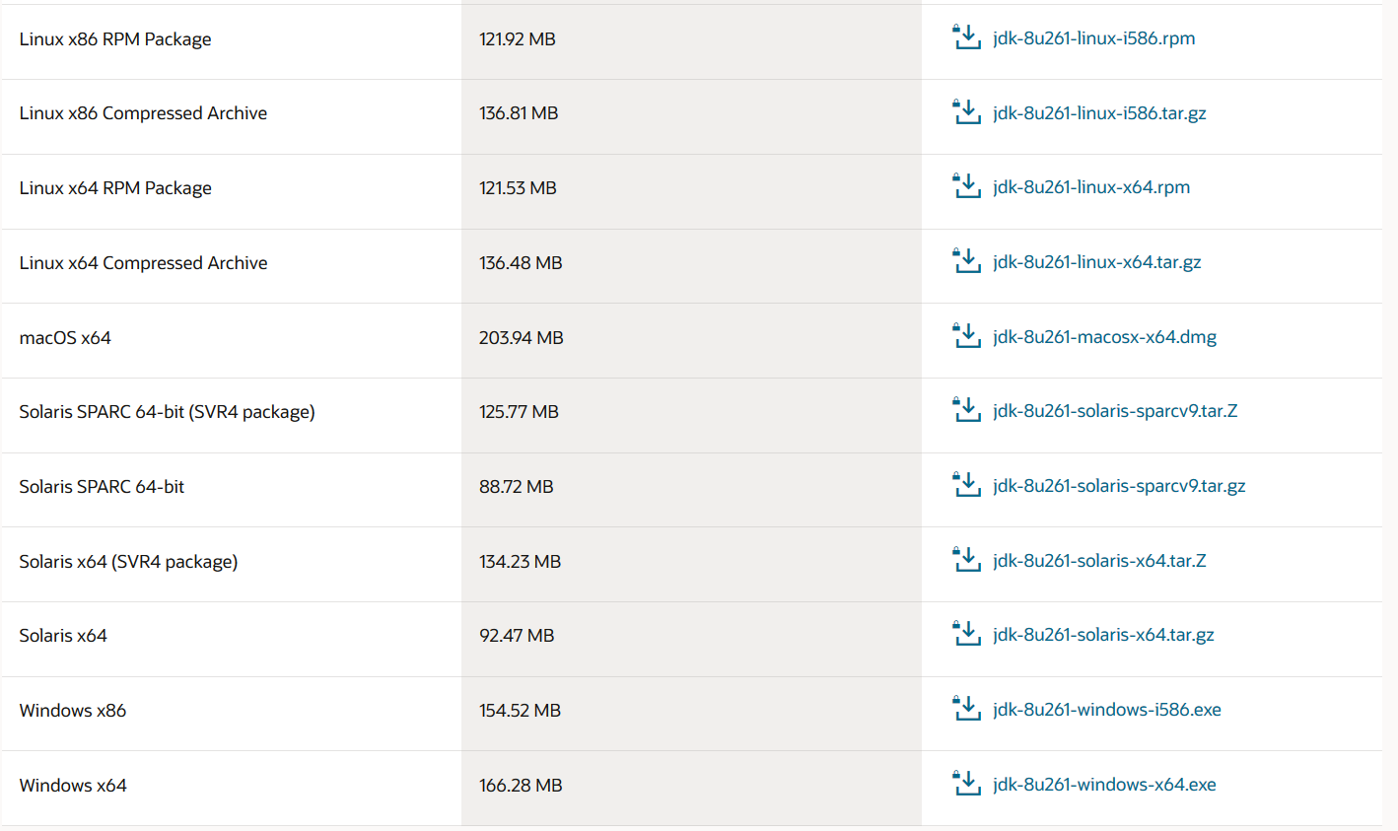The height and width of the screenshot is (831, 1398).
Task: Click download icon beside jdk-8u261-linux-i586.rpm
Action: tap(966, 37)
